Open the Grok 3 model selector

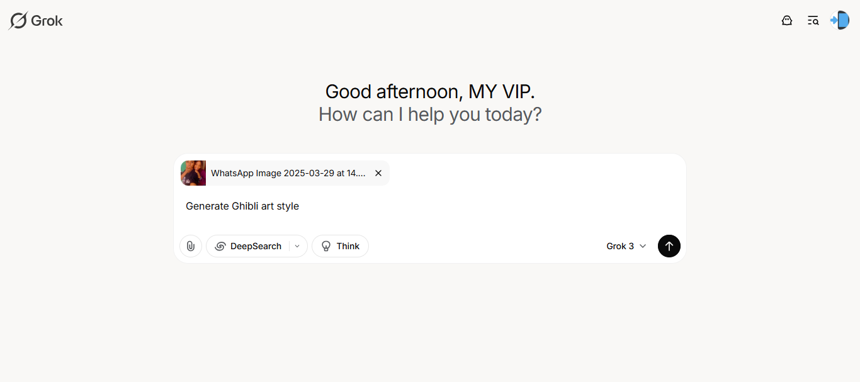[620, 246]
